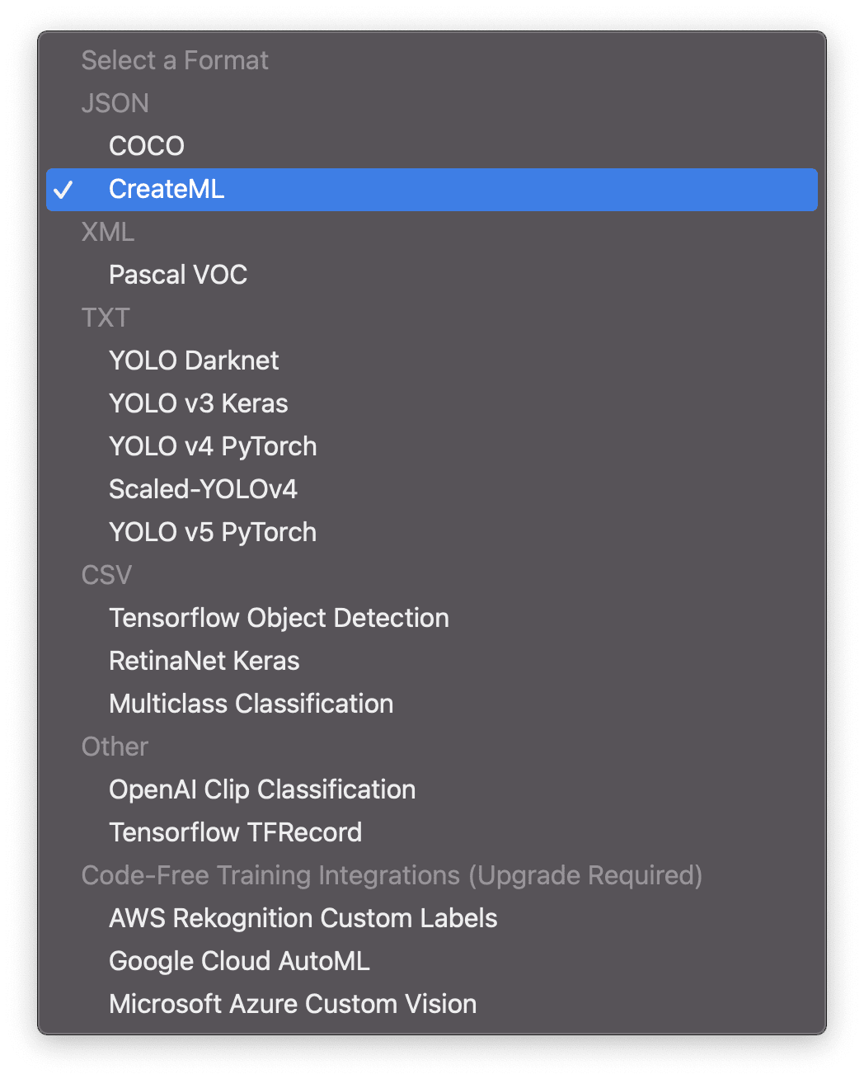Screen dimensions: 864x1079
Task: Select Tensorflow Object Detection CSV
Action: point(279,618)
